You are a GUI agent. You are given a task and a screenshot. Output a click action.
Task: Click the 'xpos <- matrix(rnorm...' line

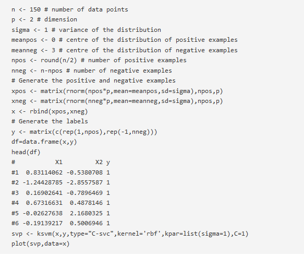tap(117, 91)
